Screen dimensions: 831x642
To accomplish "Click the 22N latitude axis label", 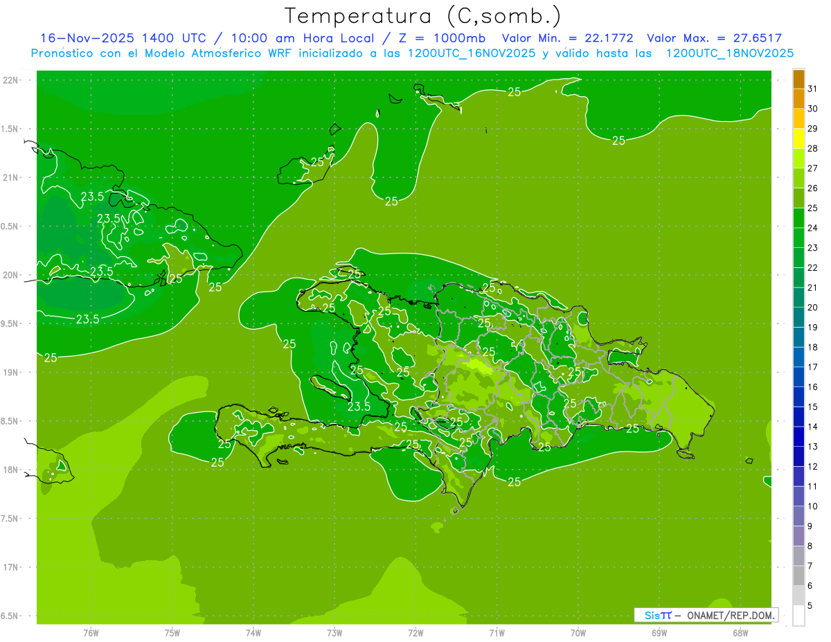I will click(x=10, y=80).
